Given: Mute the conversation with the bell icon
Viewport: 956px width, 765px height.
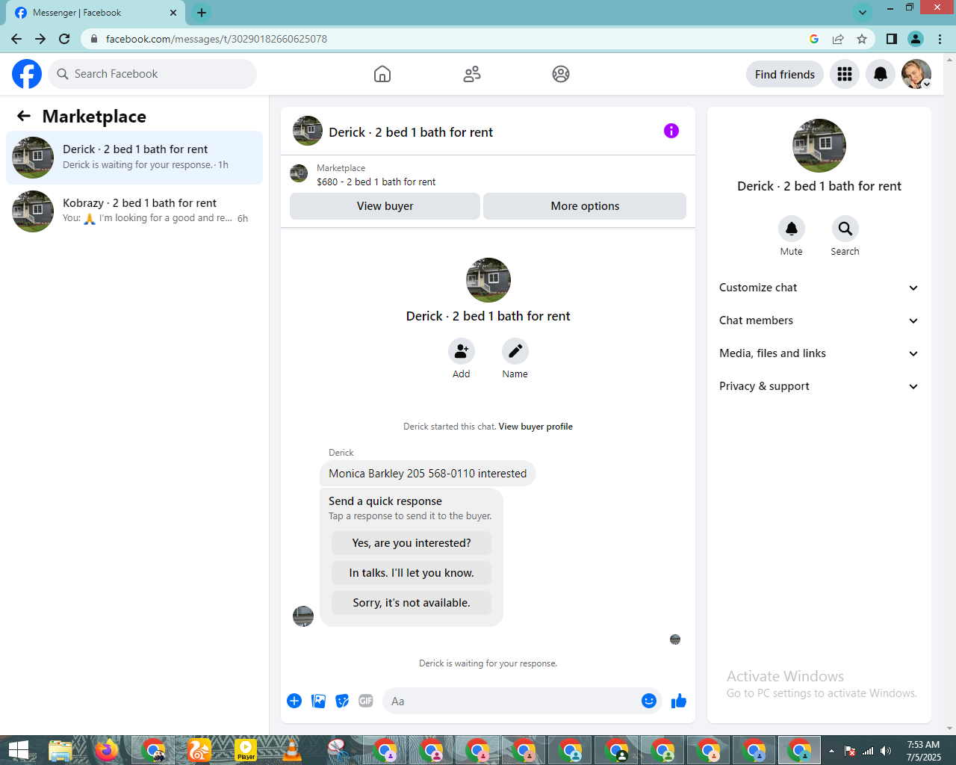Looking at the screenshot, I should [792, 229].
